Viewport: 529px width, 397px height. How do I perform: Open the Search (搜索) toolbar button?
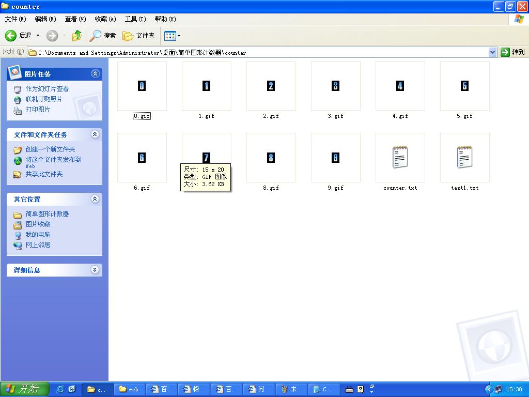[103, 36]
